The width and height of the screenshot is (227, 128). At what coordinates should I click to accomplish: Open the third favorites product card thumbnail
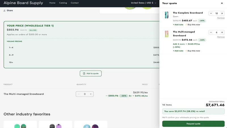[x=91, y=124]
